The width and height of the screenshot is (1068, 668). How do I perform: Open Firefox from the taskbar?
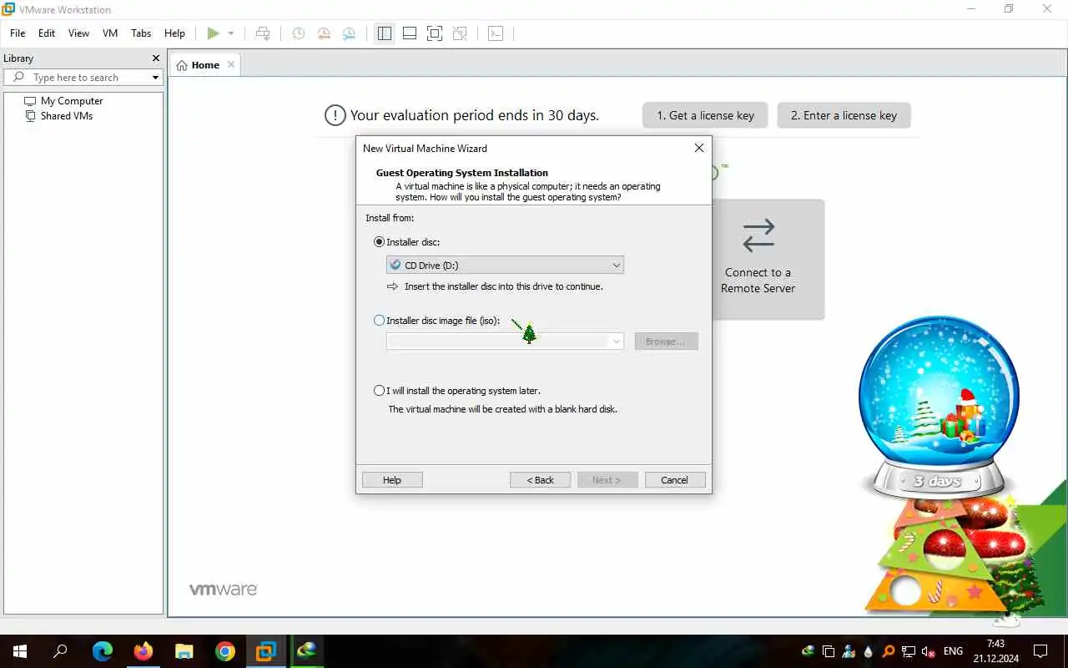pos(144,651)
